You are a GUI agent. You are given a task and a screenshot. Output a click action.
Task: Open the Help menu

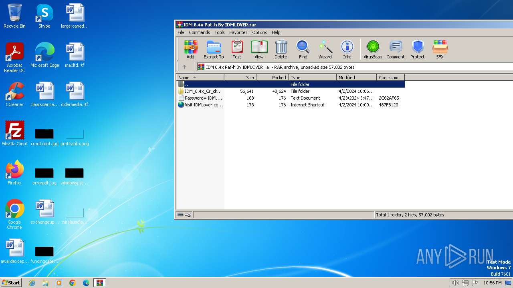(x=276, y=32)
